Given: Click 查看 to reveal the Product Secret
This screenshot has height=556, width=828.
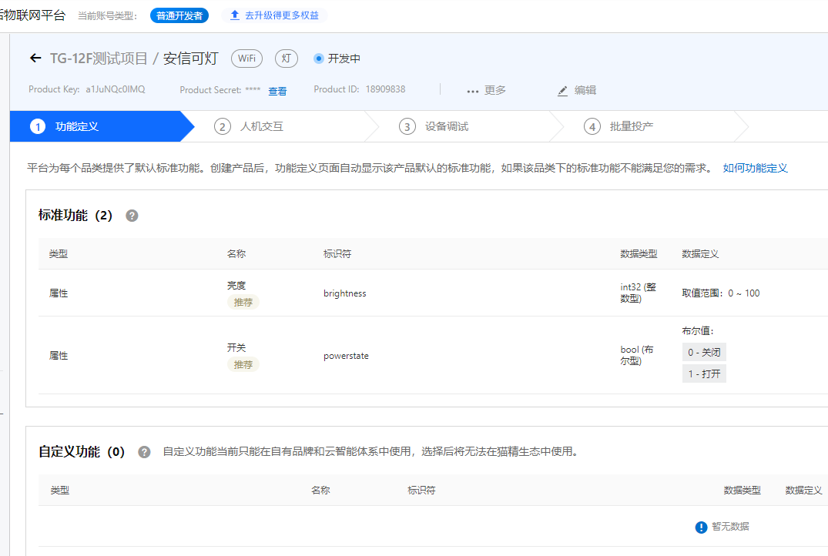Looking at the screenshot, I should point(277,91).
